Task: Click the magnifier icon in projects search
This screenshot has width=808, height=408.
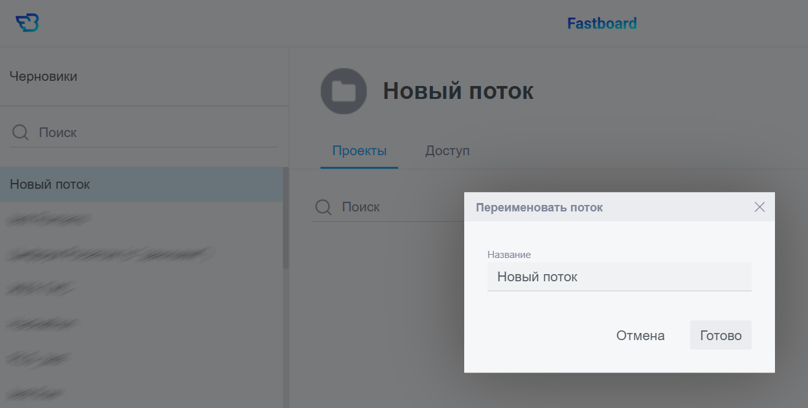Action: pos(323,207)
